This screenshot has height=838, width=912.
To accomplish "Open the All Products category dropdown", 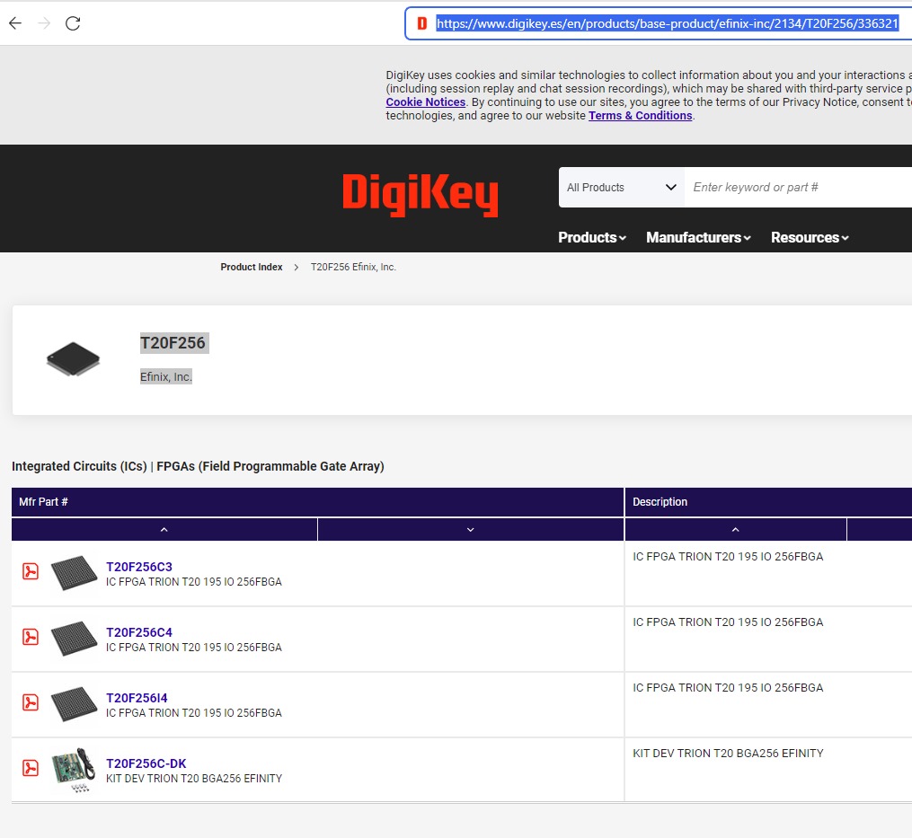I will tap(621, 187).
